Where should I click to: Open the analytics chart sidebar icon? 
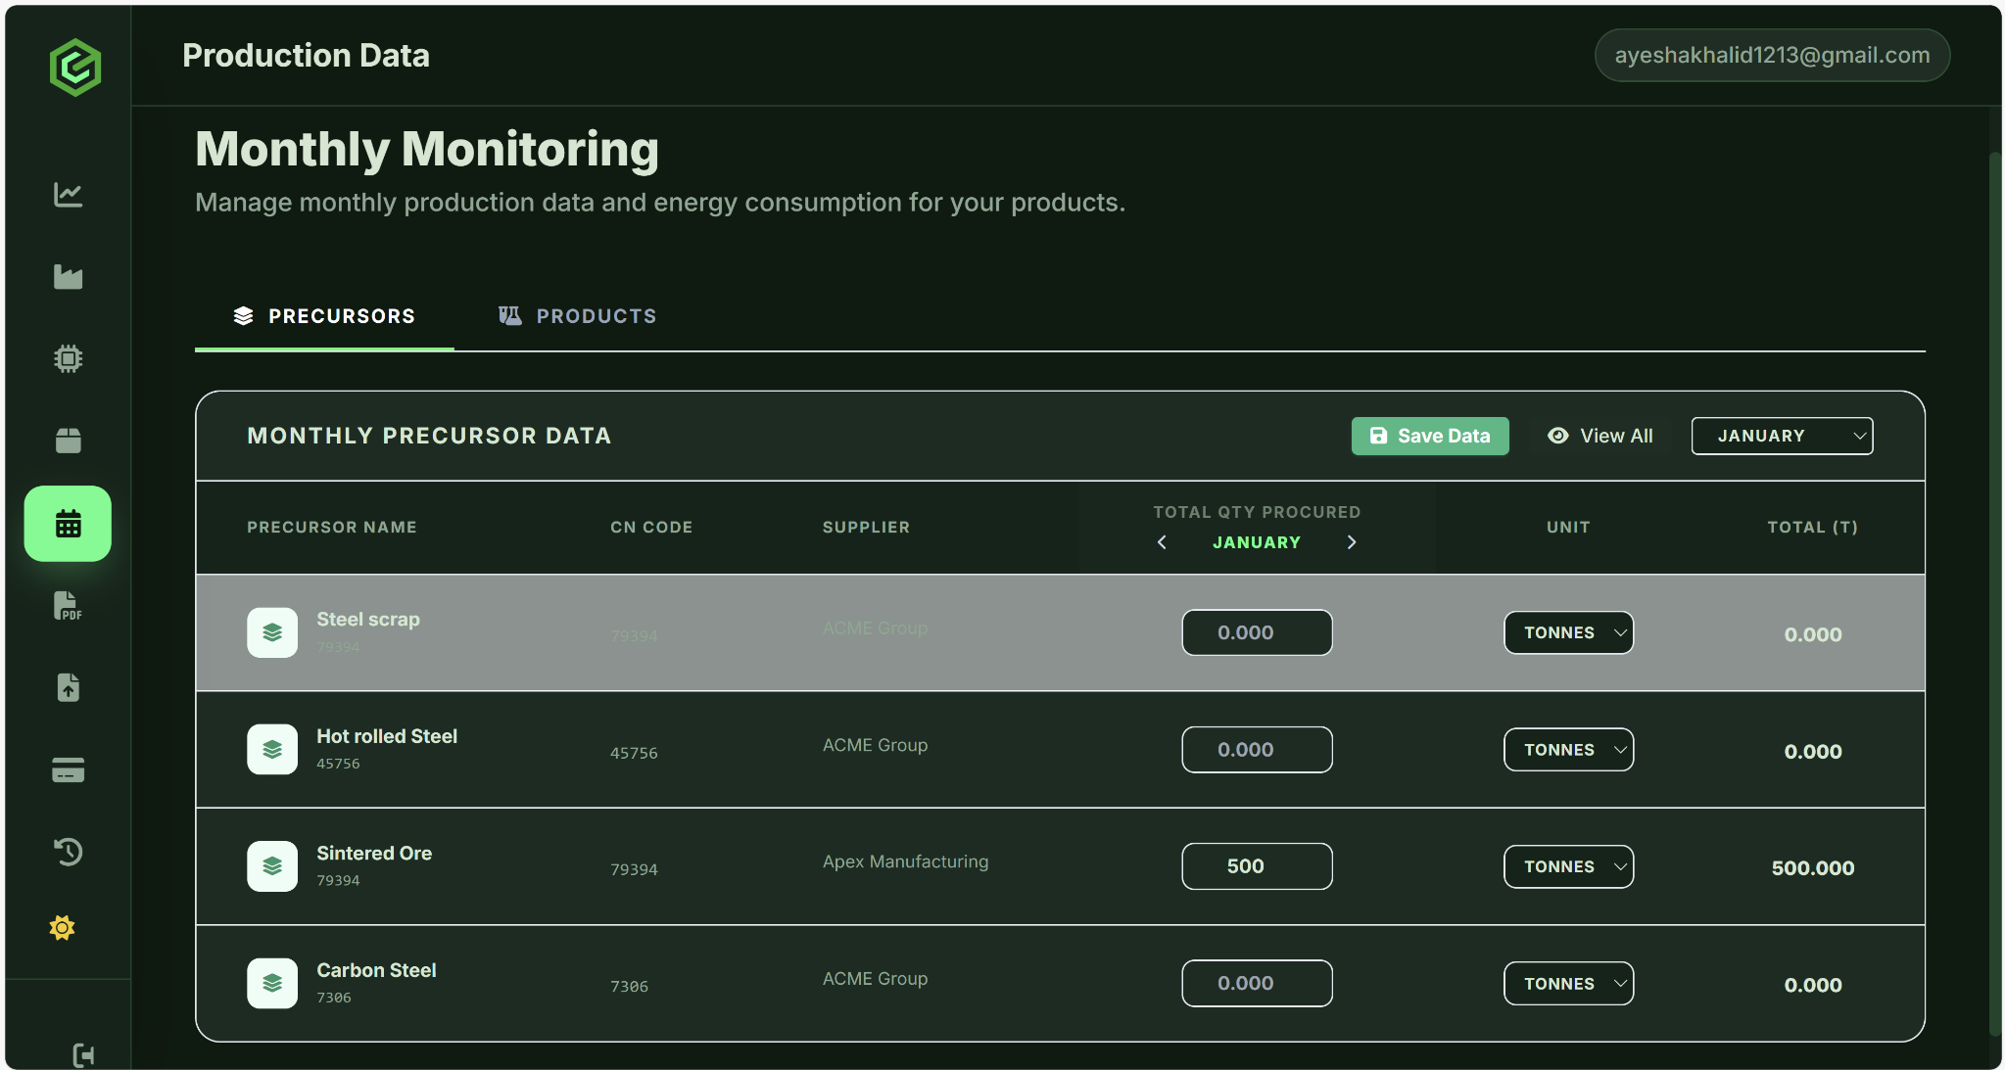pyautogui.click(x=68, y=194)
